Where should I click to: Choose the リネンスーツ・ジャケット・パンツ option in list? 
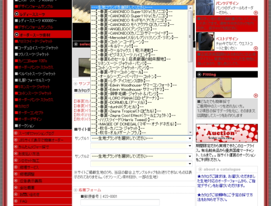coord(139,63)
